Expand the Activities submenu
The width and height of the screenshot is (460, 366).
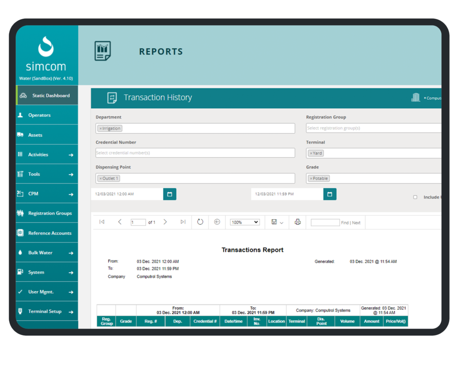coord(22,154)
